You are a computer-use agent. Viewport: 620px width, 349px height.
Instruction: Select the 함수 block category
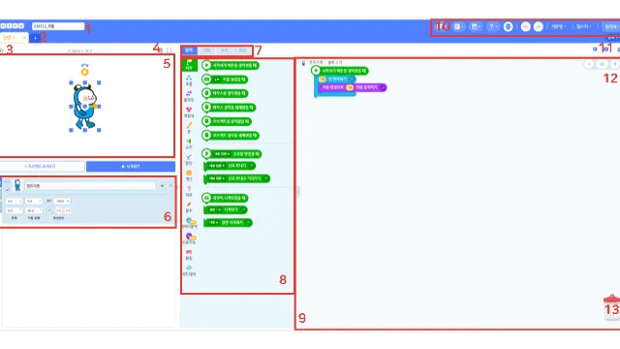click(189, 207)
